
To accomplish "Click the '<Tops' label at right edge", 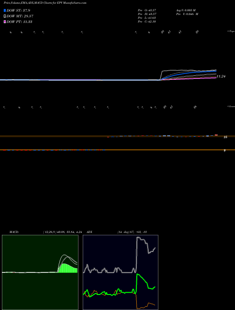I will [x=231, y=31].
